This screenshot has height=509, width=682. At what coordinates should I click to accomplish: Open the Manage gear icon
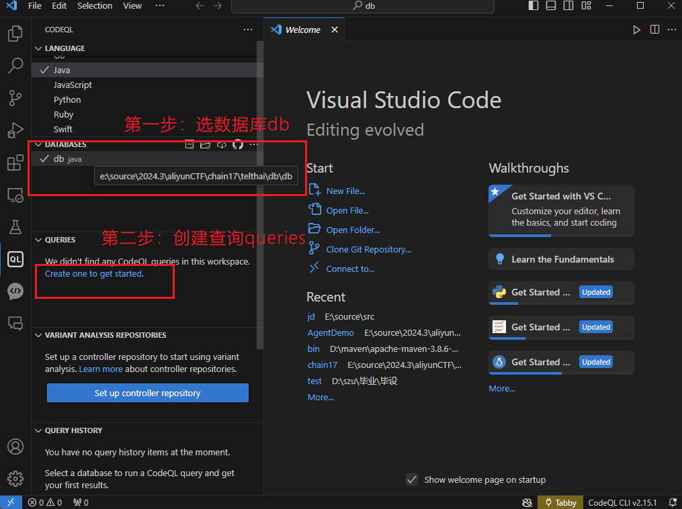(15, 479)
